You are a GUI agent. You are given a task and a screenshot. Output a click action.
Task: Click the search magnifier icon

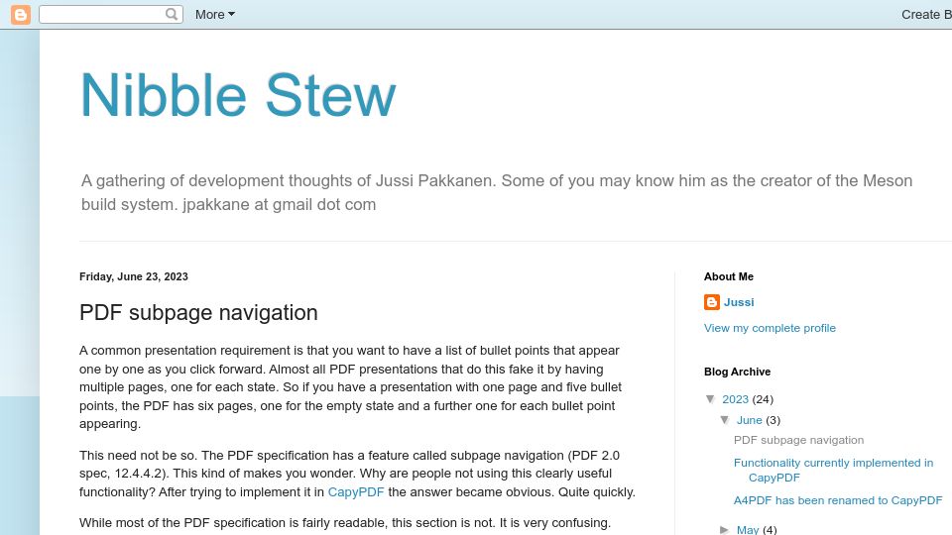[172, 14]
